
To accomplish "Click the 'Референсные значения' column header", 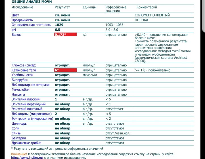I will pyautogui.click(x=116, y=9).
